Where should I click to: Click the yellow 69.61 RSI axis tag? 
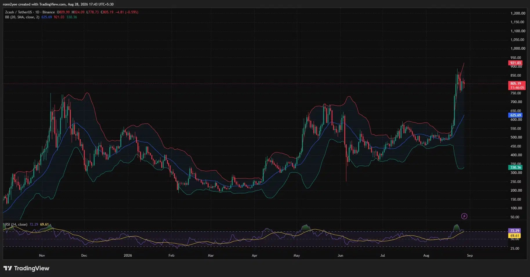pyautogui.click(x=515, y=236)
